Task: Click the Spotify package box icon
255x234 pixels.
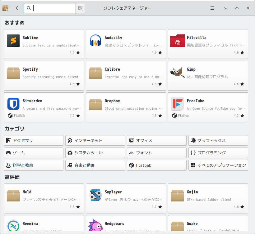Action: (13, 73)
